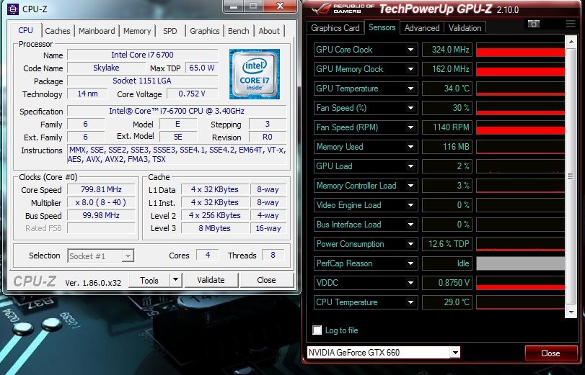Click the GPU-Z vertical scrollbar thumb
This screenshot has width=585, height=375.
[571, 176]
